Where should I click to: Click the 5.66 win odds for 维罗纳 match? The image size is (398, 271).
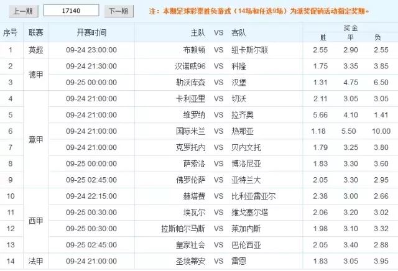click(320, 115)
